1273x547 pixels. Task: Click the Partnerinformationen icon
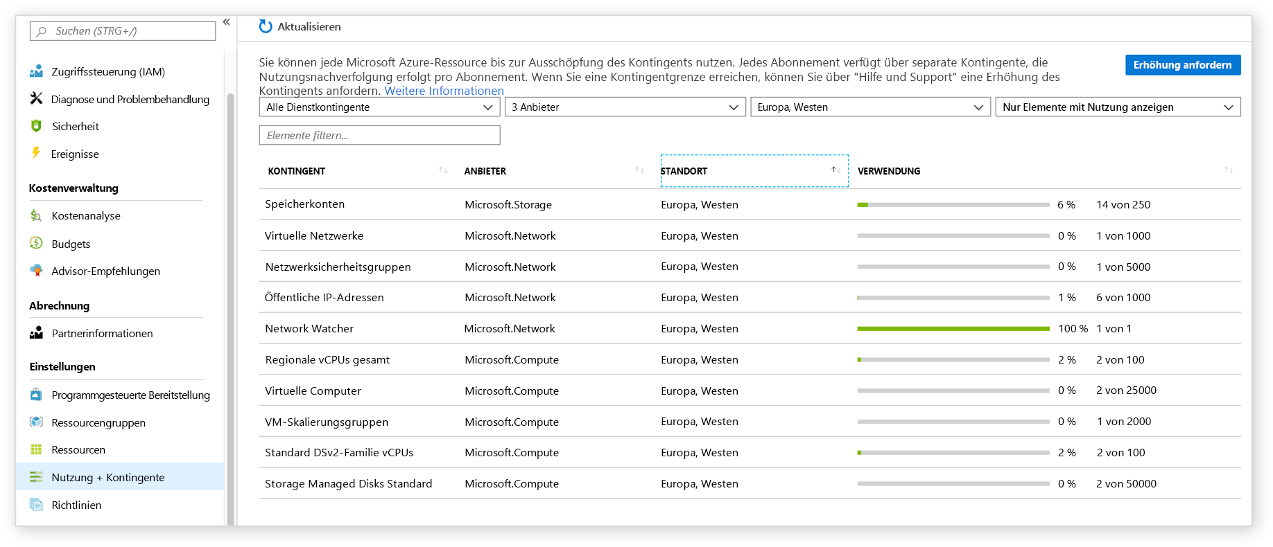point(36,333)
